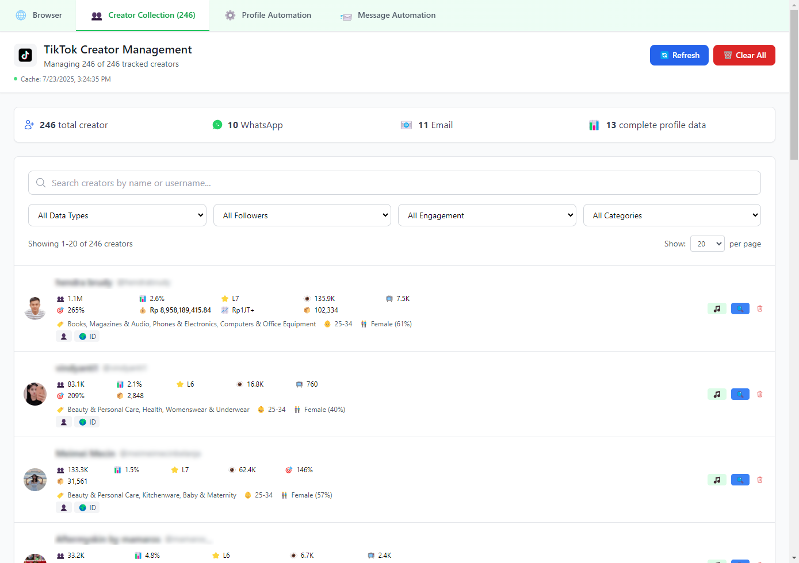Remove the 133.3K-follower creator with the trash icon

click(x=760, y=480)
